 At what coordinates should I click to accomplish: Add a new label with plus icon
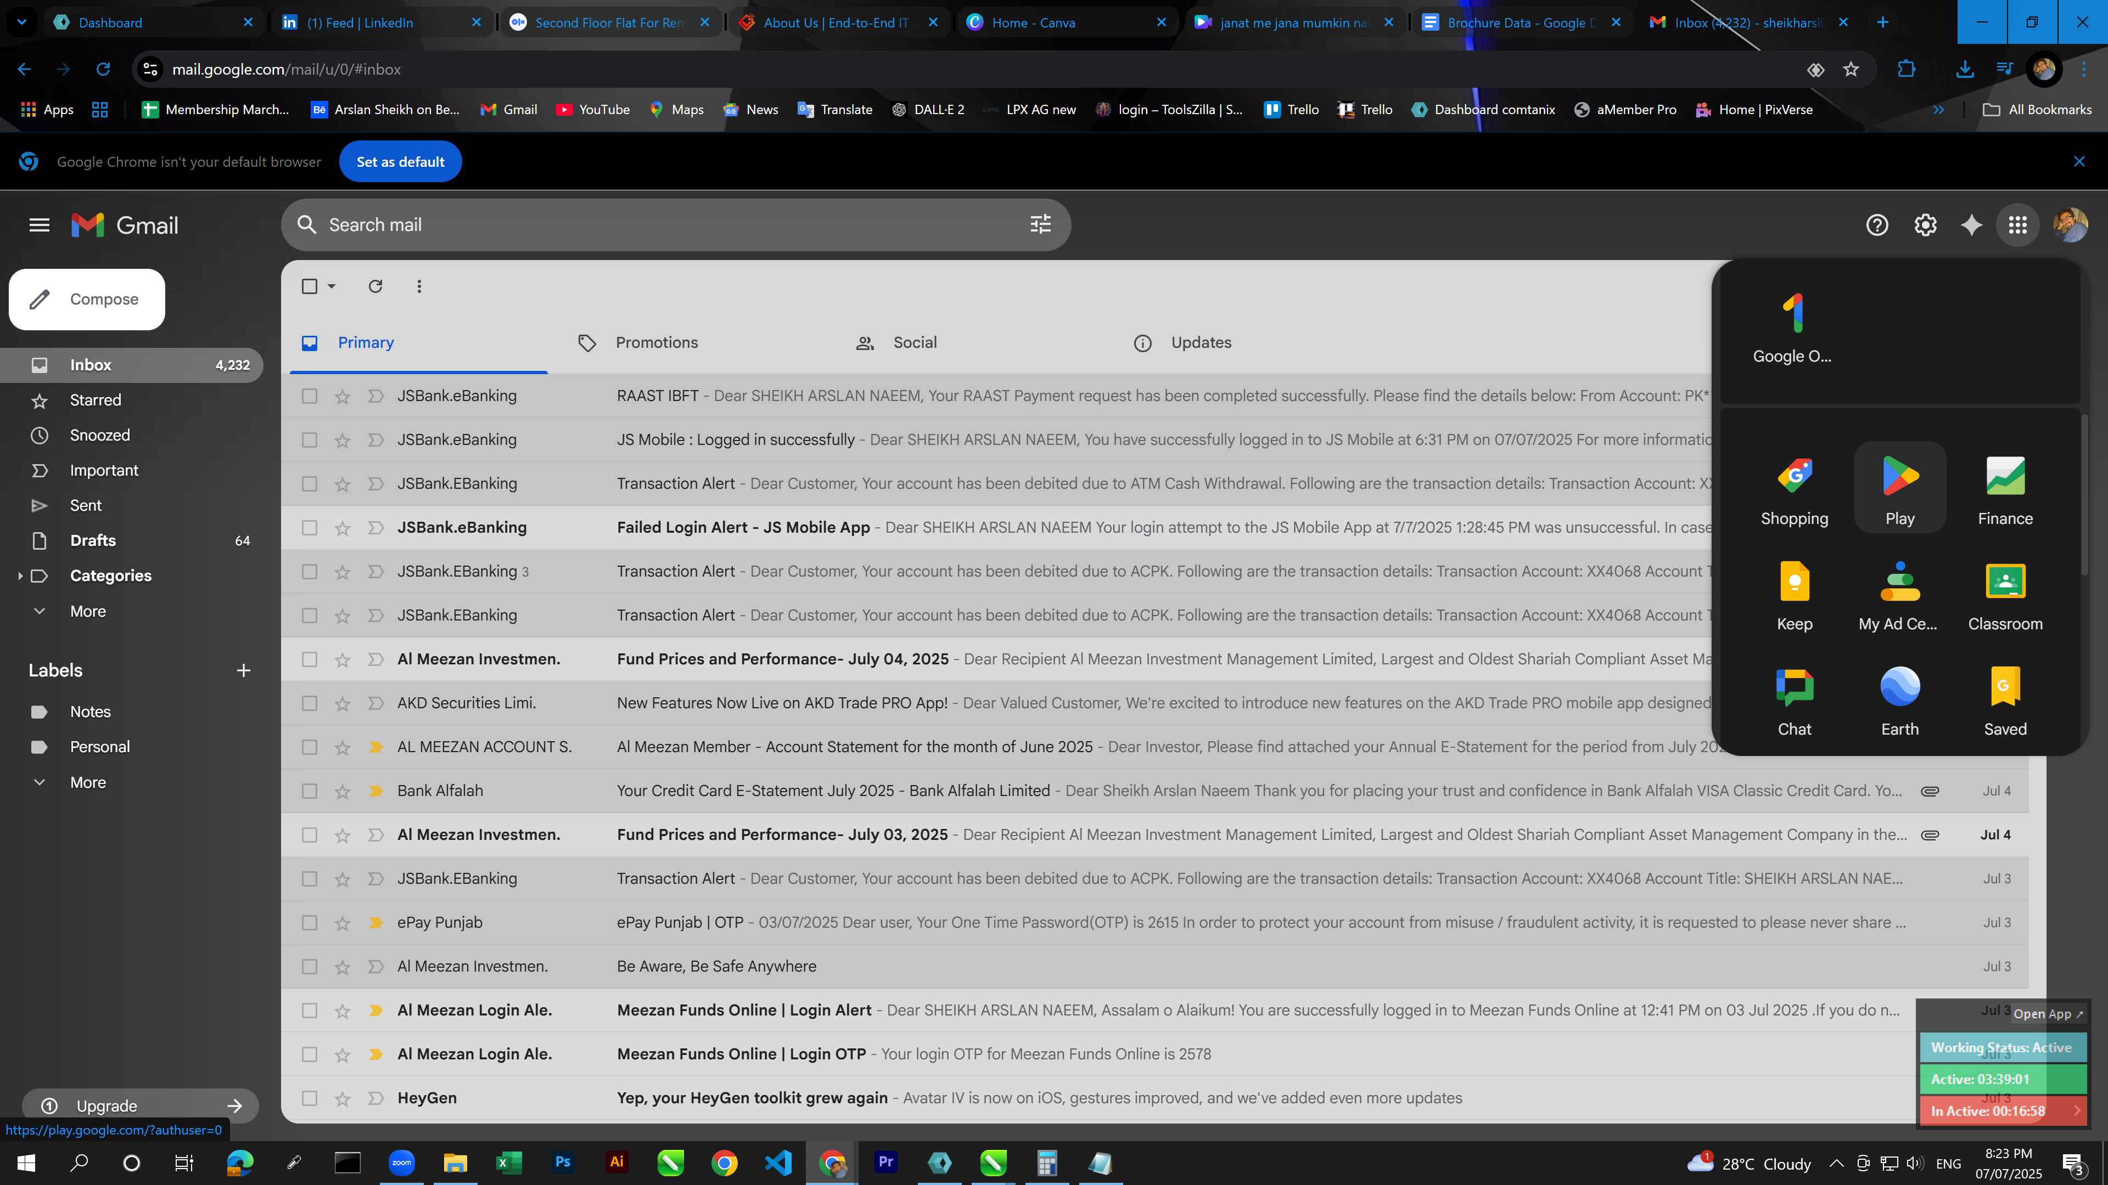243,670
